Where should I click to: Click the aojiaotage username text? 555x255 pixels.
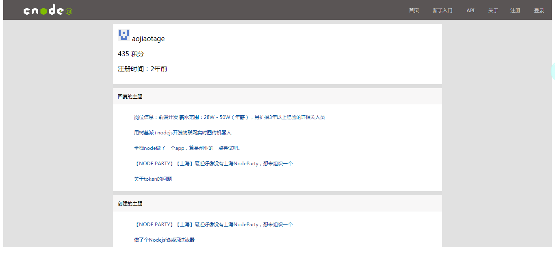click(x=148, y=39)
